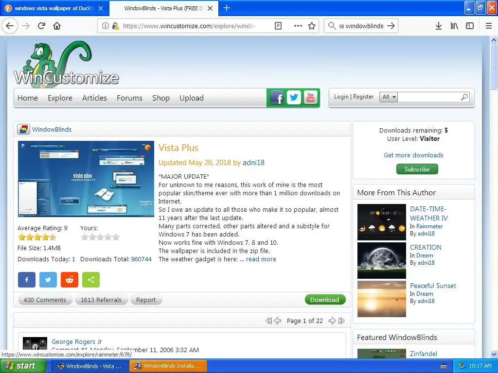Open the Downloads arrow in toolbar
Screen dimensions: 498x373
[x=438, y=26]
